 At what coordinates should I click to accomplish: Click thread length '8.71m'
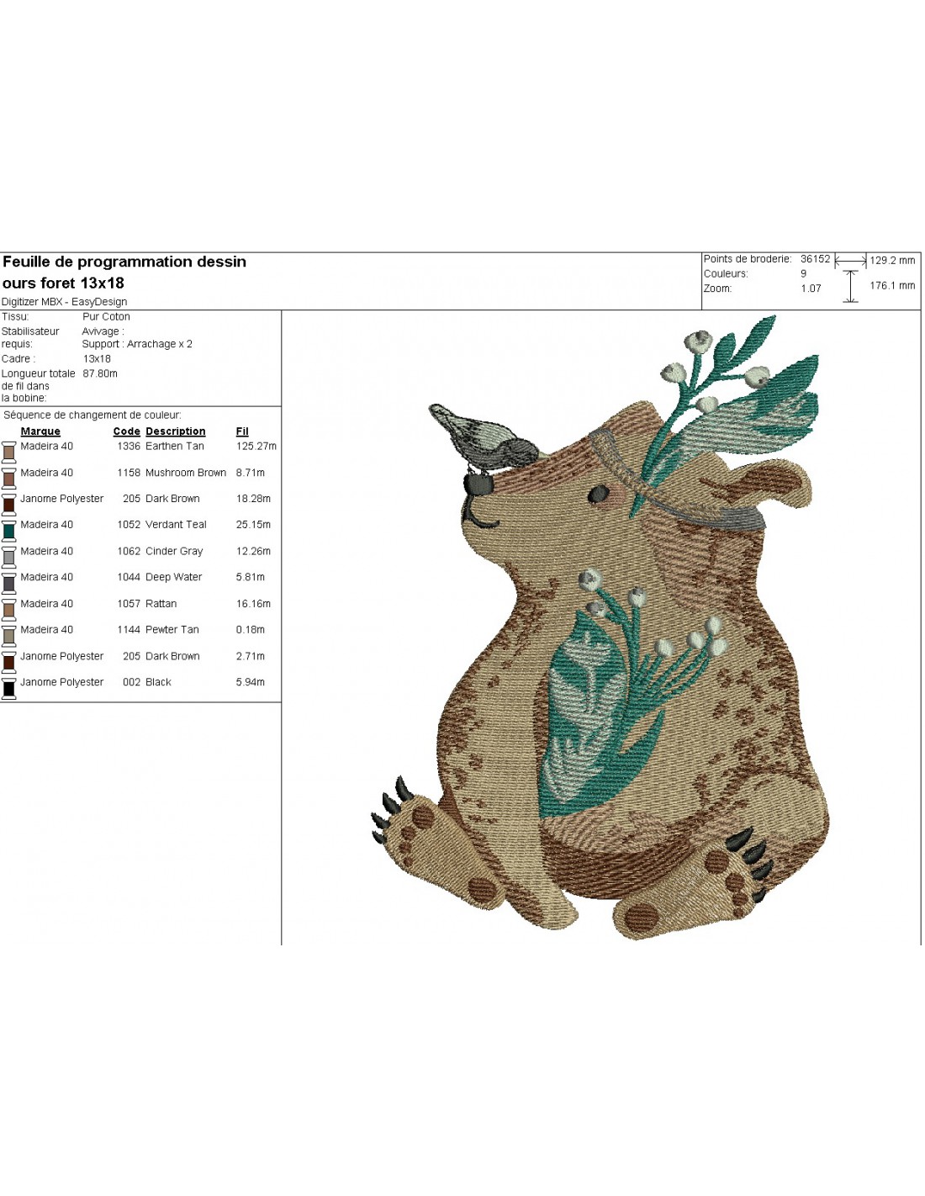point(251,473)
